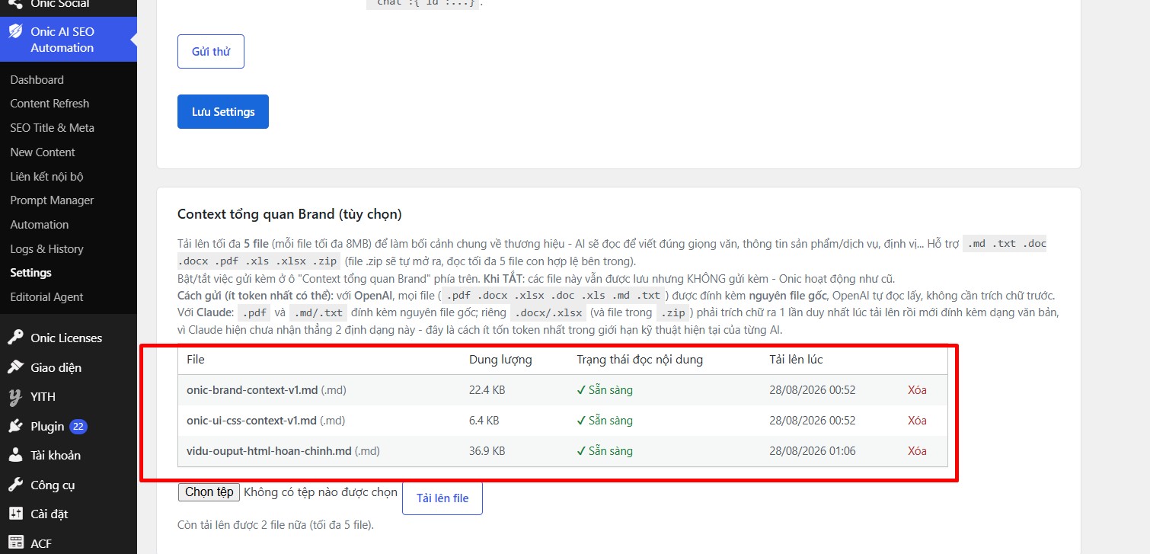The height and width of the screenshot is (554, 1150).
Task: Open Editorial Agent page
Action: pos(46,297)
